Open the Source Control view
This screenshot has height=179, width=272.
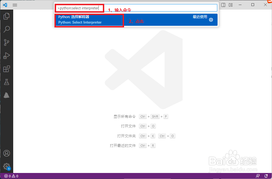coord(7,42)
